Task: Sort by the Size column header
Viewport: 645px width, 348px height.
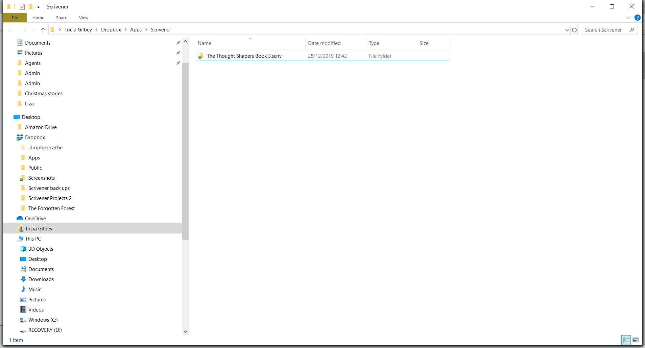Action: 434,43
